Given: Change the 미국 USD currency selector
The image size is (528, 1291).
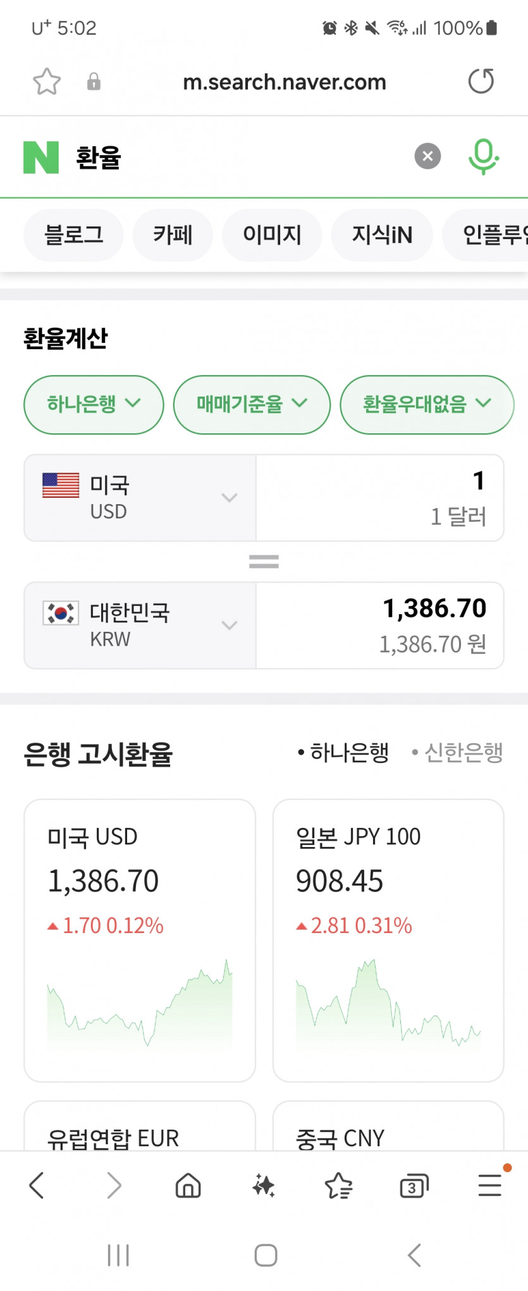Looking at the screenshot, I should (x=140, y=498).
